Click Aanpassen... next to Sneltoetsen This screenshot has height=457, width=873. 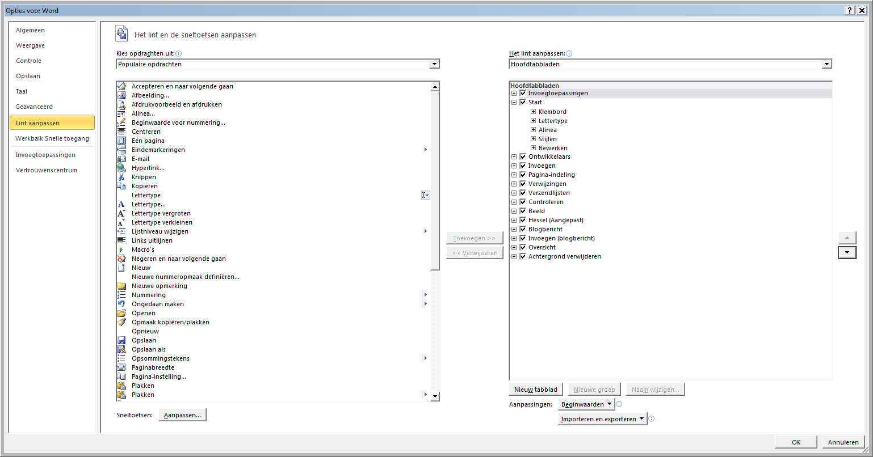point(182,415)
